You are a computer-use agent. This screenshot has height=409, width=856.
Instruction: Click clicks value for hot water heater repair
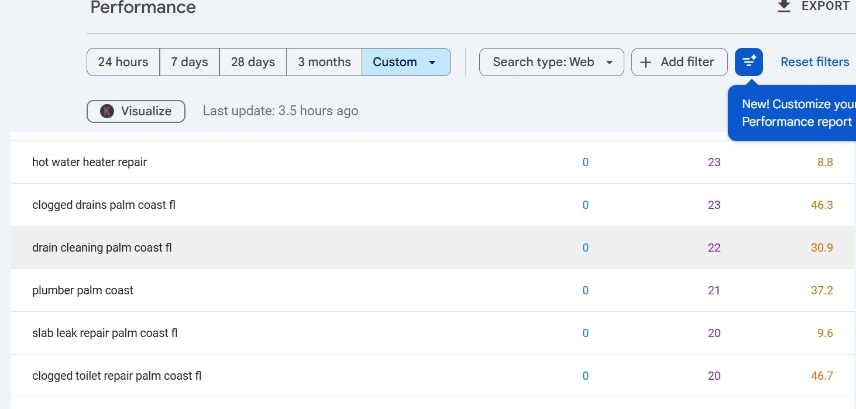pyautogui.click(x=586, y=162)
